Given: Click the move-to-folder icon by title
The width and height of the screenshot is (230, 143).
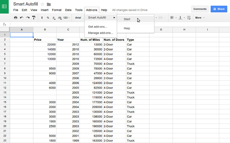Looking at the screenshot, I should [49, 4].
